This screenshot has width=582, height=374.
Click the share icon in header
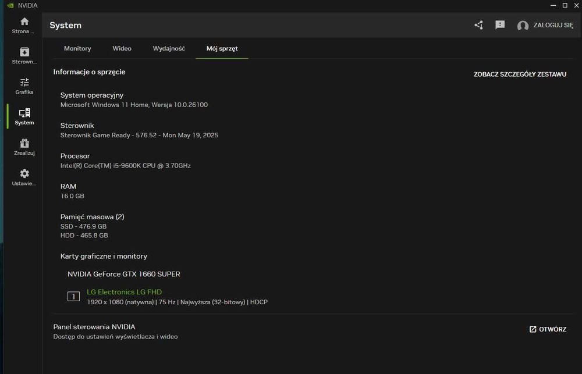(x=479, y=25)
